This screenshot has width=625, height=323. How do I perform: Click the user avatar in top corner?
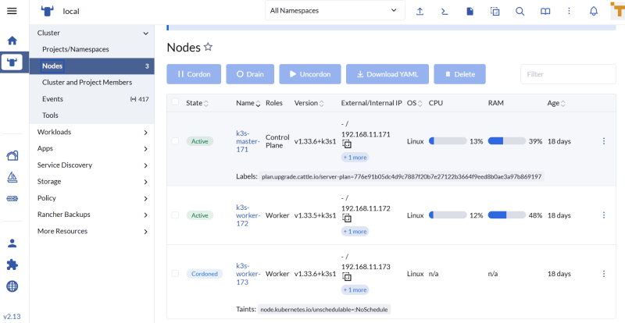618,11
